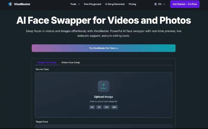Click the PNG format badge
This screenshot has width=208, height=129.
(x=92, y=107)
